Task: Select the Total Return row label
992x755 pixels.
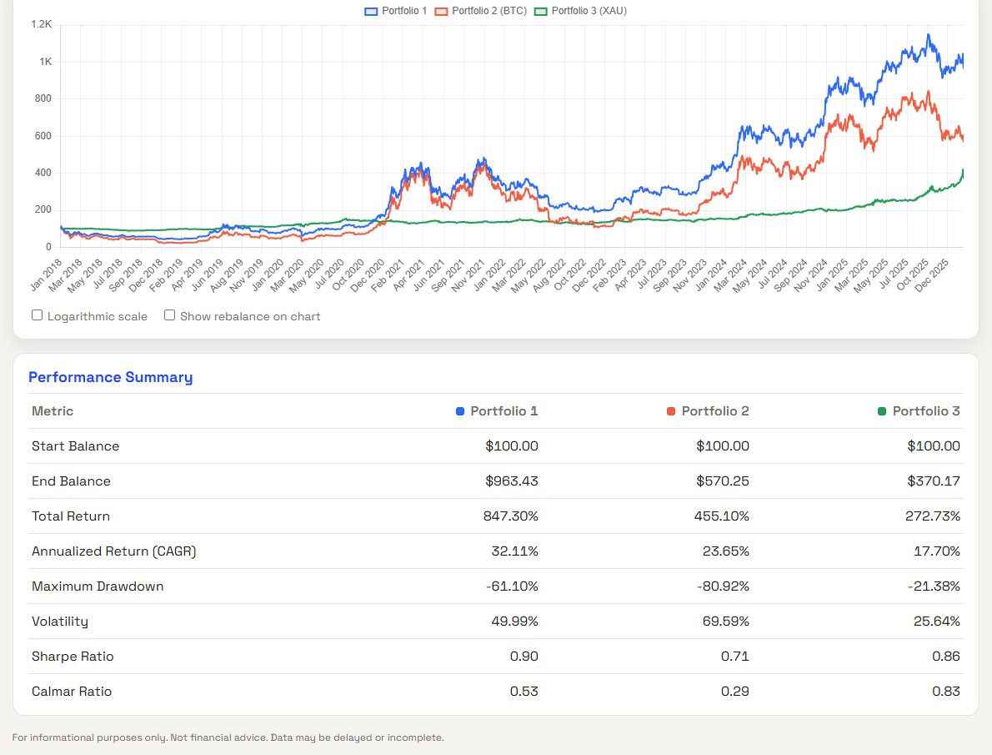Action: [71, 516]
